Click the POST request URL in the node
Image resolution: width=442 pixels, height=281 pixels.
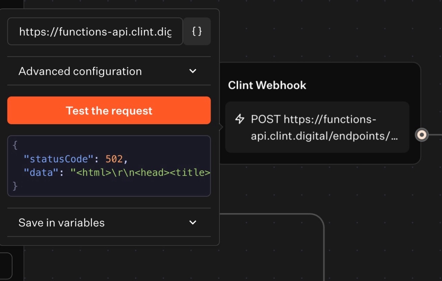[x=324, y=127]
